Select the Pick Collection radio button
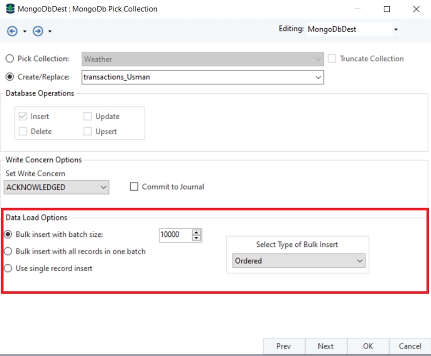 pyautogui.click(x=9, y=59)
